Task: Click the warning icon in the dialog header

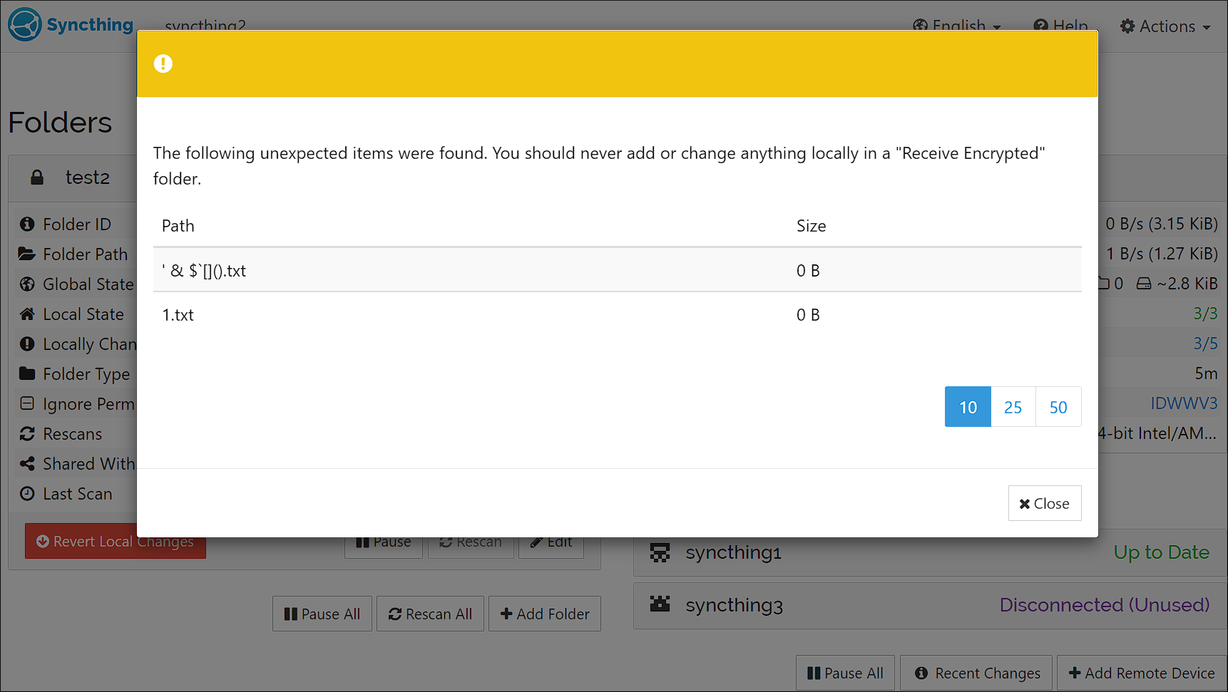Action: (x=163, y=63)
